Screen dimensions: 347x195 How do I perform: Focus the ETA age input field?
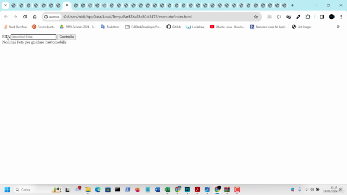[x=34, y=37]
